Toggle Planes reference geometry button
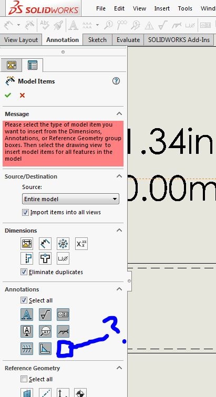The image size is (216, 397). [27, 392]
